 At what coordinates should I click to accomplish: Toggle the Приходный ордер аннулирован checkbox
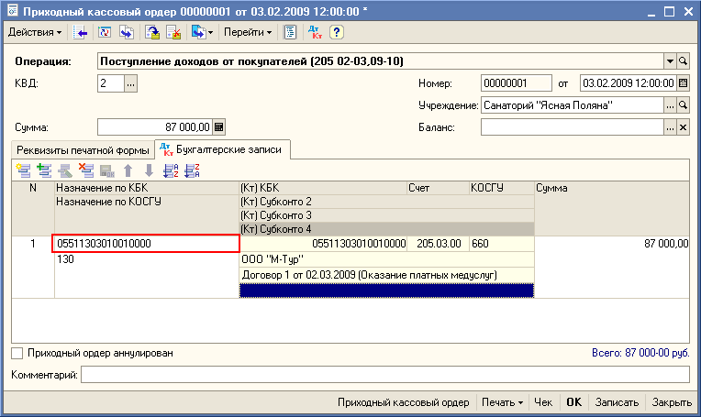point(17,352)
